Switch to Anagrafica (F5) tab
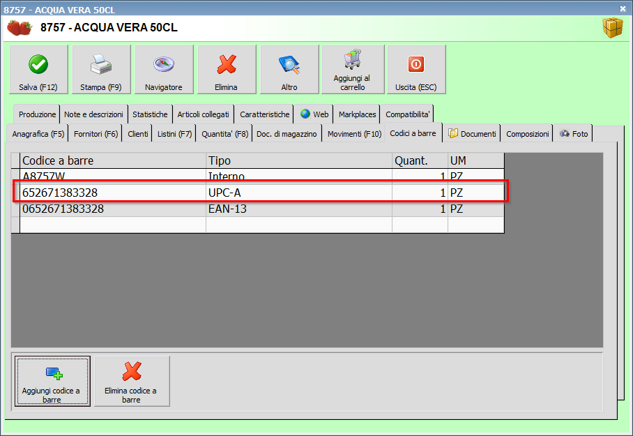 (x=38, y=134)
